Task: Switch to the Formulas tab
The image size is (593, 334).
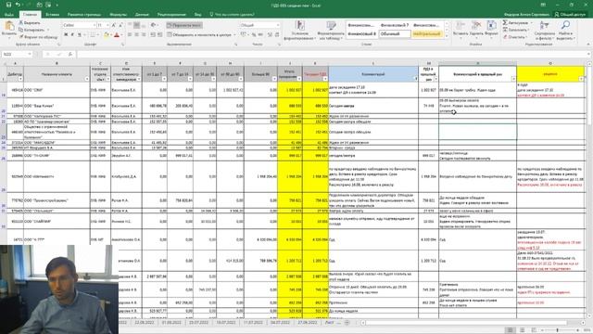Action: point(118,15)
